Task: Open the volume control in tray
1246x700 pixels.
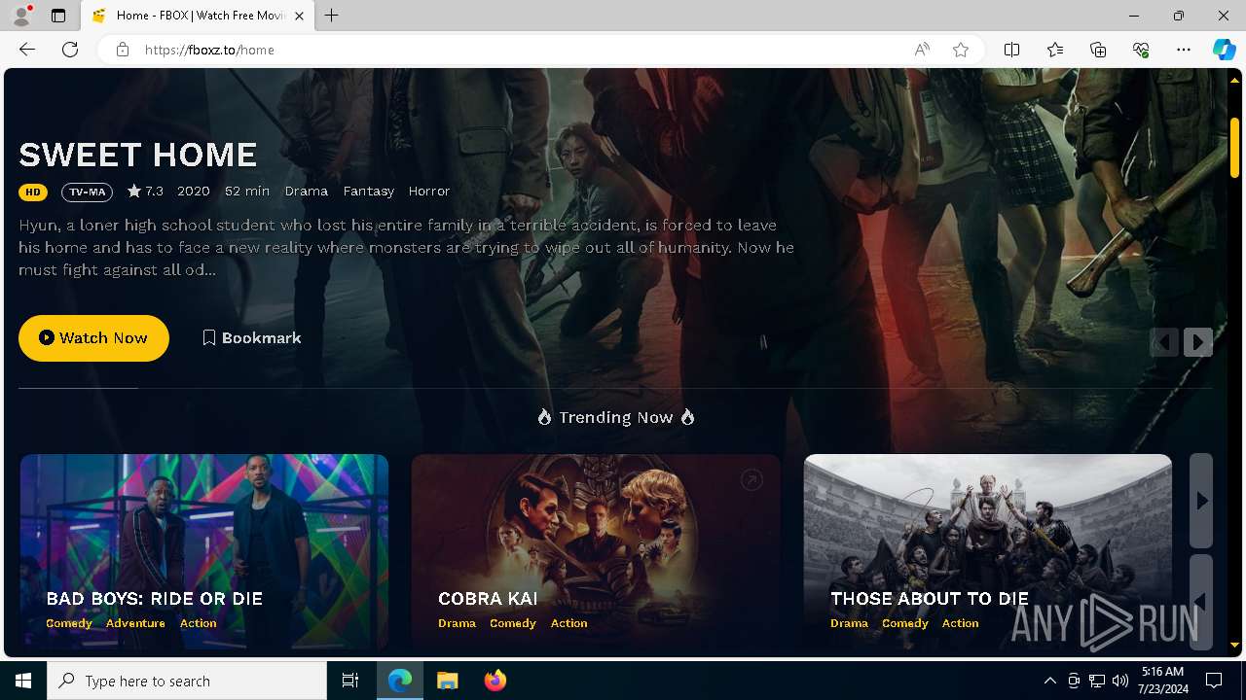Action: 1120,681
